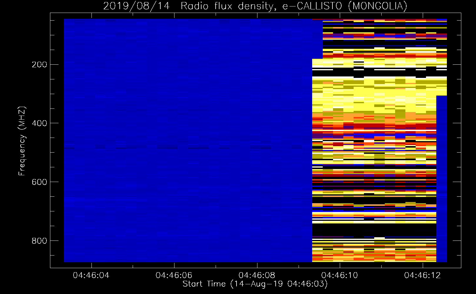The image size is (476, 294).
Task: Click the '04:46:08' time tick label
Action: tap(257, 275)
